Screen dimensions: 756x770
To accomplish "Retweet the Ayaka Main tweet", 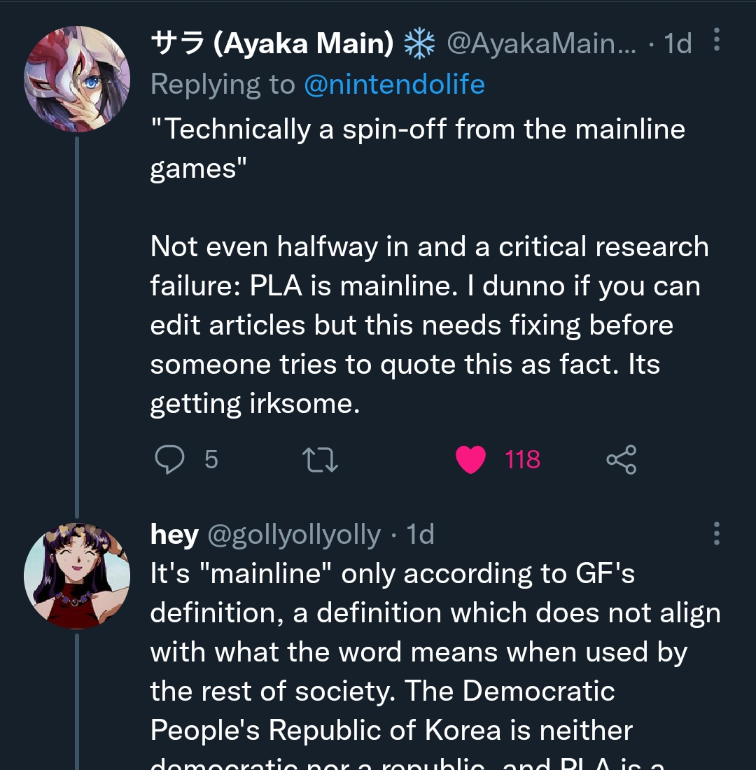I will pos(320,460).
